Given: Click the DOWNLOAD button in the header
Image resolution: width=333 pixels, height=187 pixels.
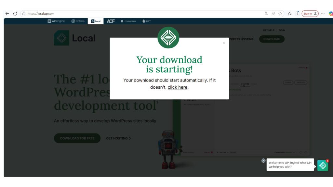Looking at the screenshot, I should 272,39.
